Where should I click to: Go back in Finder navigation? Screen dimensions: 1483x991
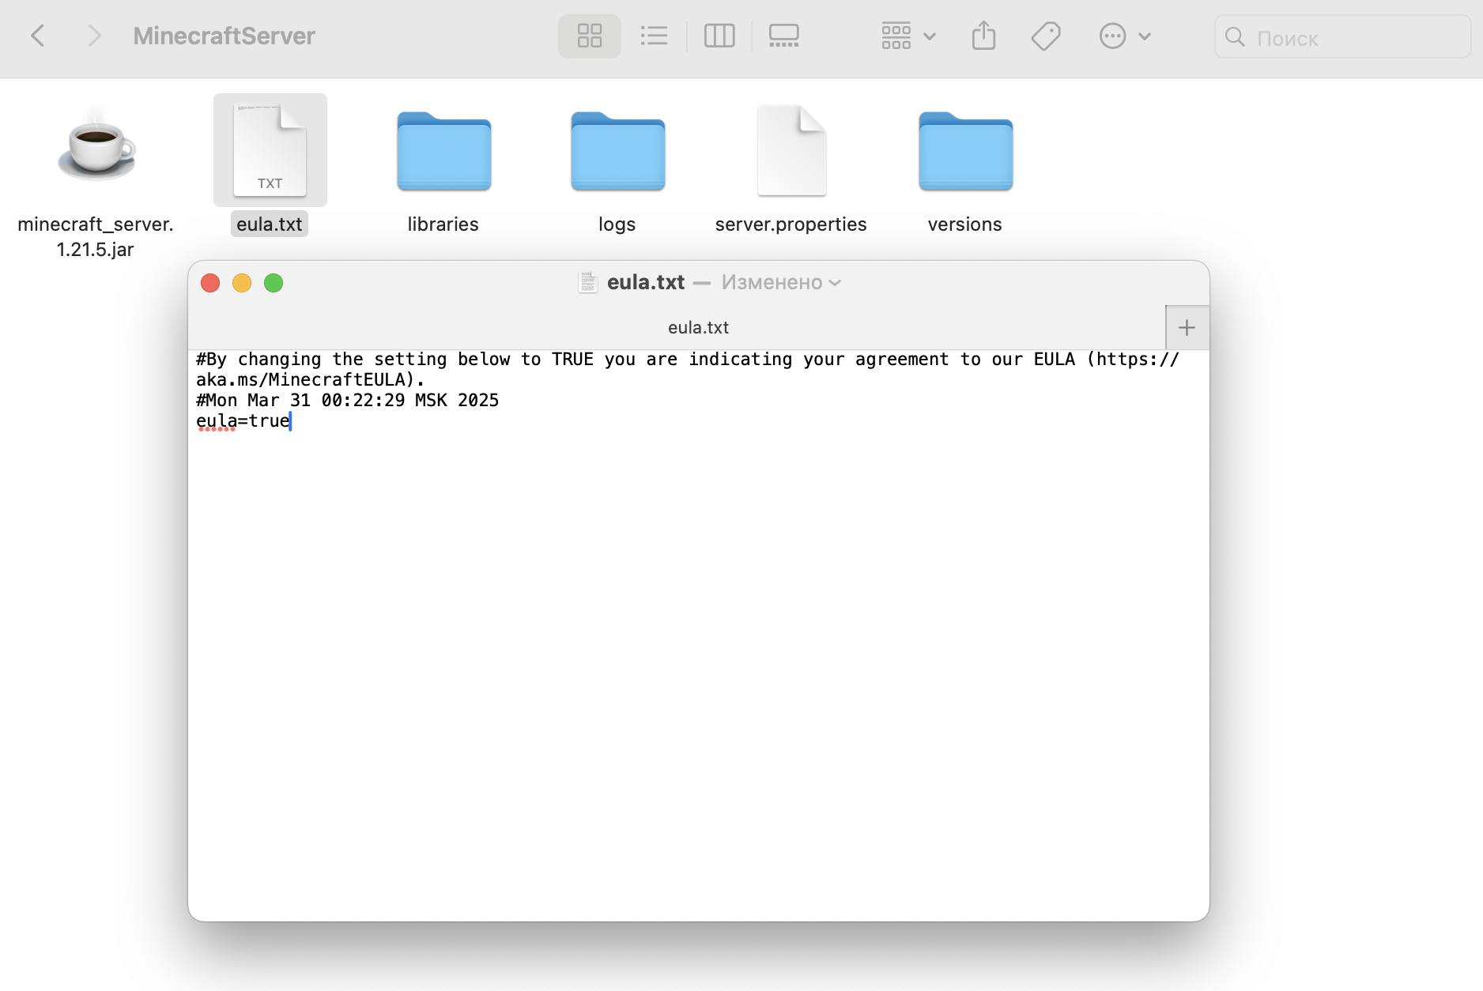[37, 36]
